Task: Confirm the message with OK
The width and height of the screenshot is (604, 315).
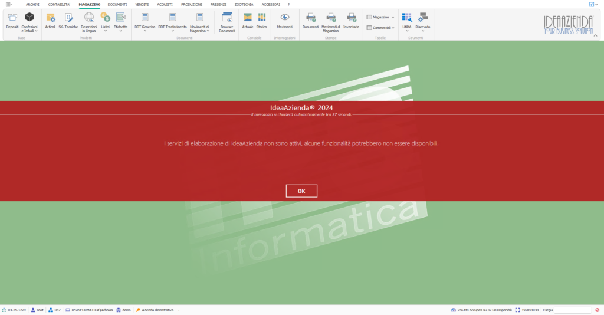Action: [301, 191]
